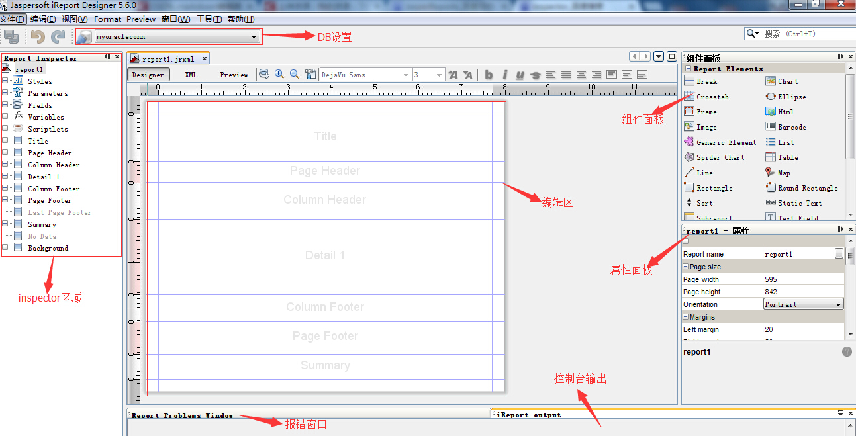The height and width of the screenshot is (436, 856).
Task: Center the text horizontally
Action: (x=581, y=75)
